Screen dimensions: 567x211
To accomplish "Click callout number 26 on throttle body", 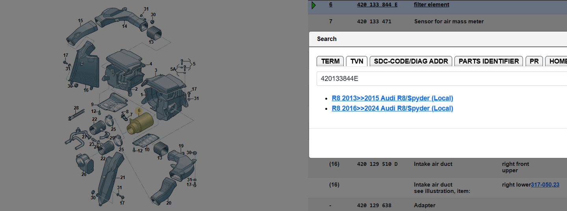I will click(x=84, y=174).
